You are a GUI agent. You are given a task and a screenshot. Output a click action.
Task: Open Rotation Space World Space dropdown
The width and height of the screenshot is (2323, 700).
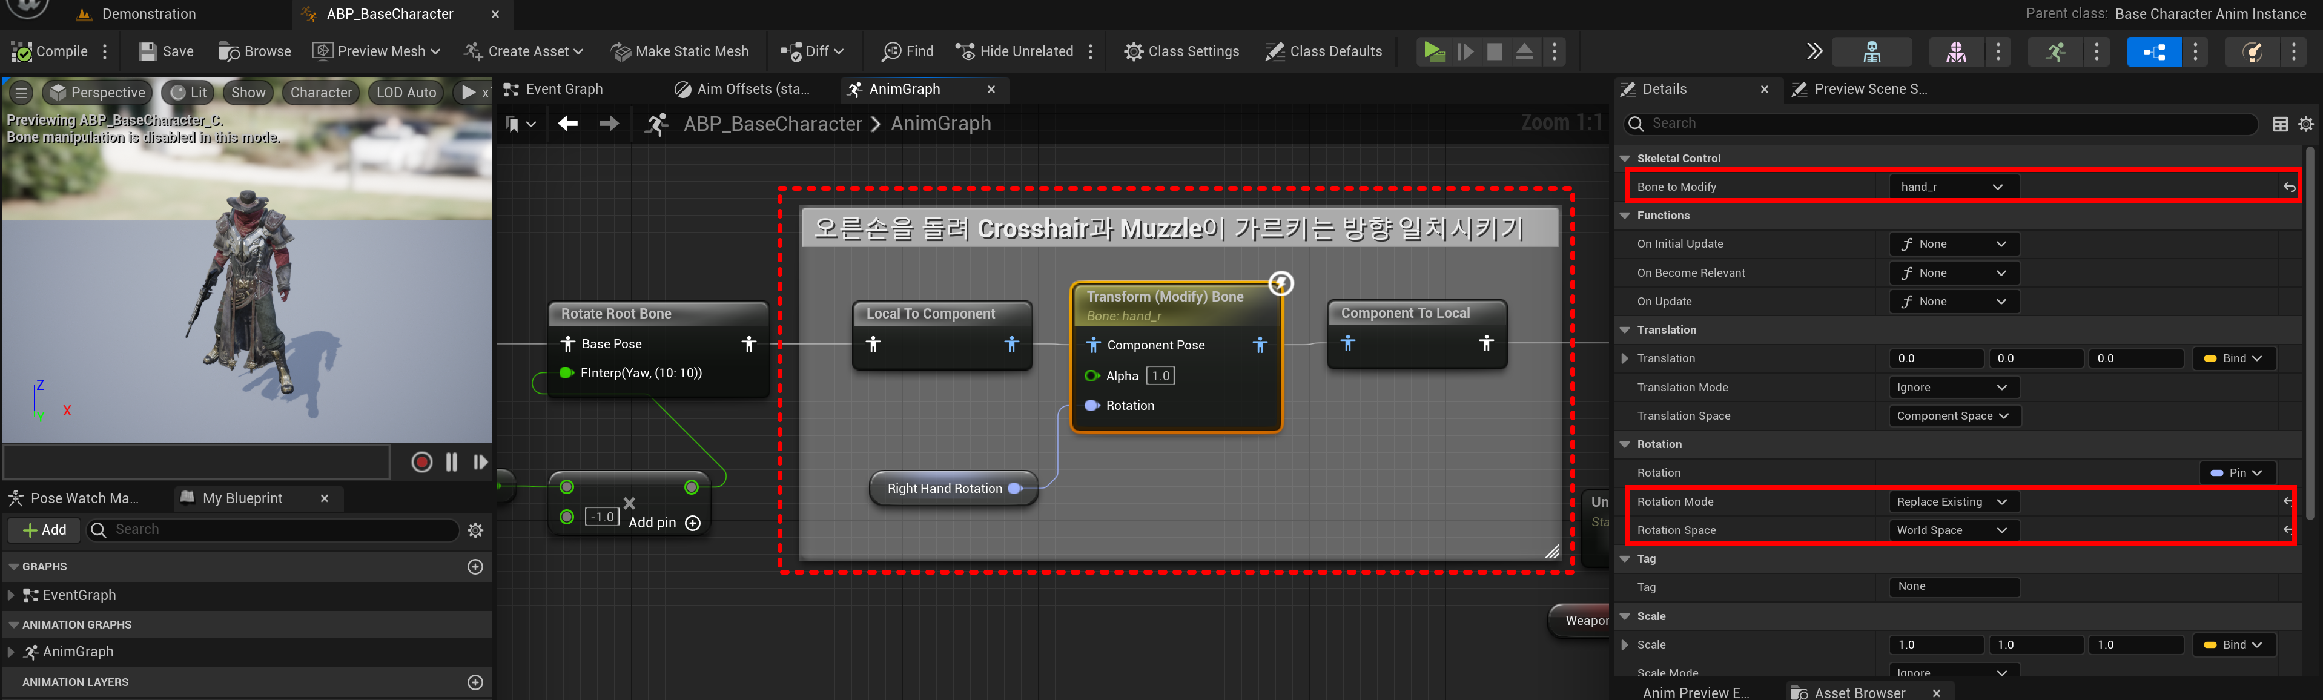point(1951,530)
